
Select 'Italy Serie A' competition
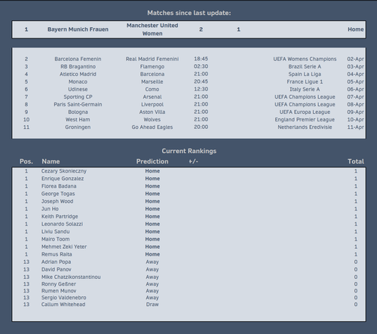pos(305,89)
